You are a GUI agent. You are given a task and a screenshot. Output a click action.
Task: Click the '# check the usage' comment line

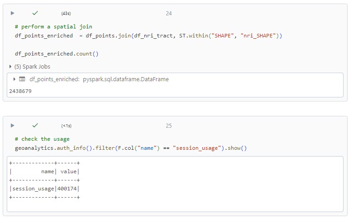(42, 139)
